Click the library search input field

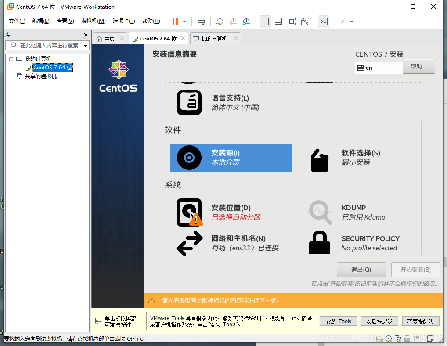click(x=47, y=45)
